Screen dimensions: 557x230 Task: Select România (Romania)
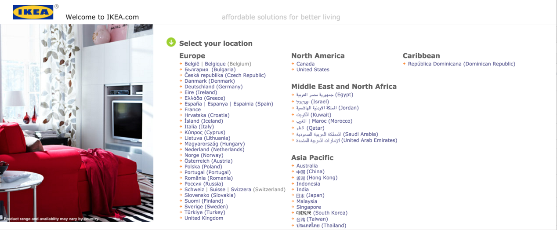209,178
